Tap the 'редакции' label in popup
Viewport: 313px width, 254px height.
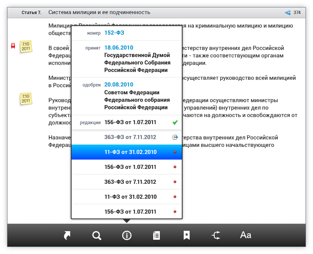point(90,122)
